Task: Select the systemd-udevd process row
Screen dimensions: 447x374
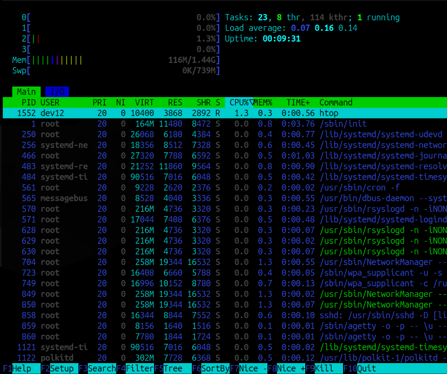Action: 225,134
